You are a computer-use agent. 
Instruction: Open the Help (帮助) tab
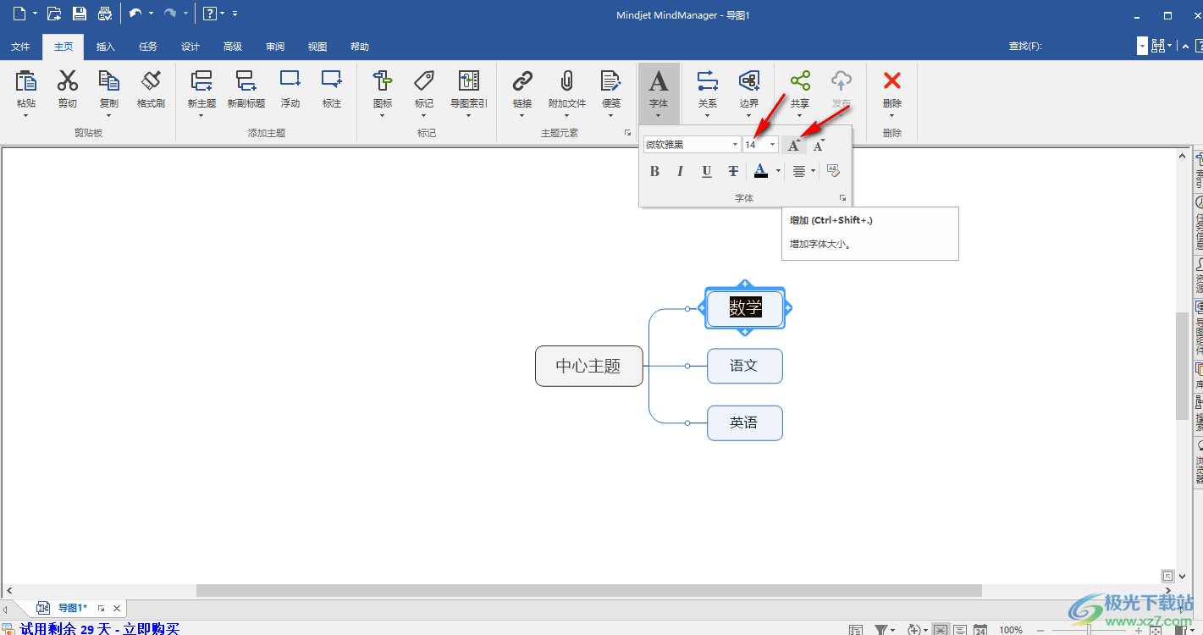[x=360, y=47]
